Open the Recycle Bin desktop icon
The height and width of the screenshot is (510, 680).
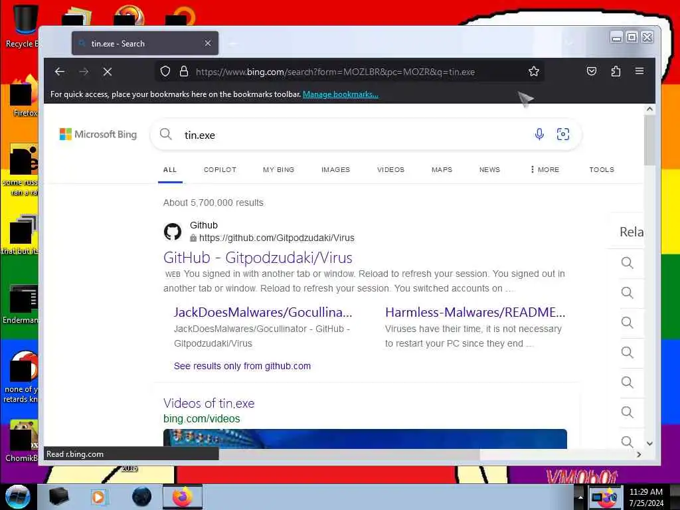[22, 26]
